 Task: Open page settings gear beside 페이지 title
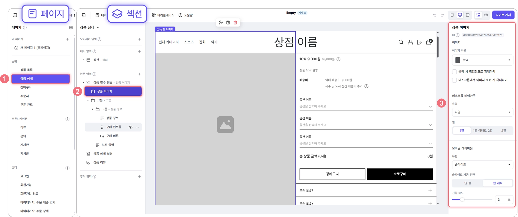coord(71,28)
